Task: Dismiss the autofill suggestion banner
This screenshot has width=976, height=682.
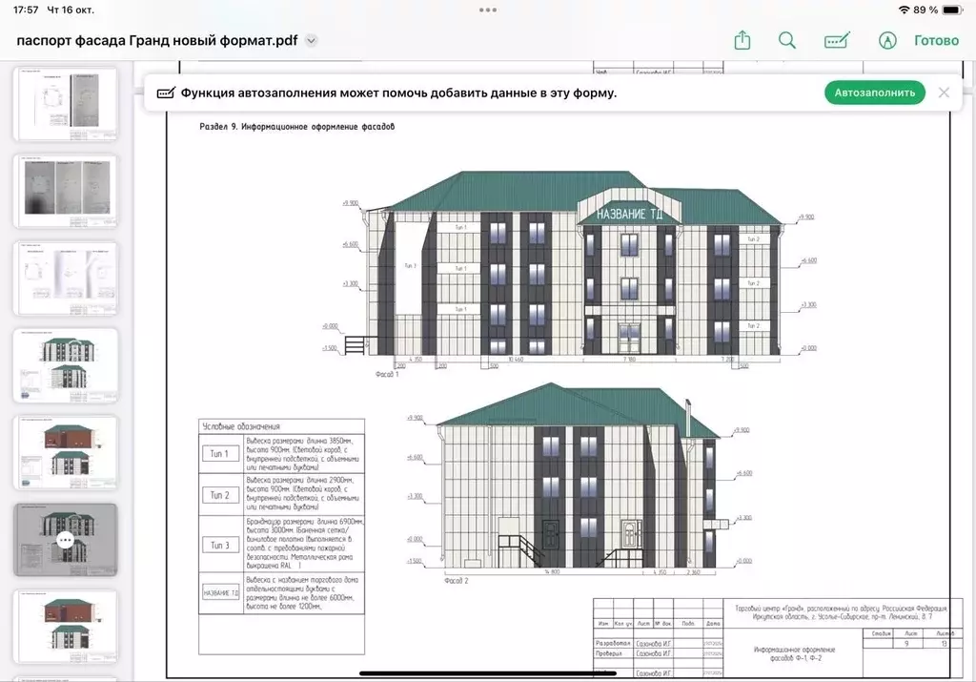Action: point(944,93)
